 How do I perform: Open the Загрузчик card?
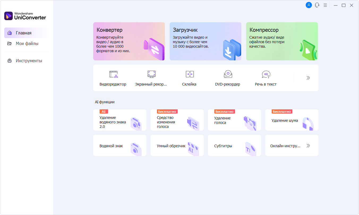tap(206, 41)
